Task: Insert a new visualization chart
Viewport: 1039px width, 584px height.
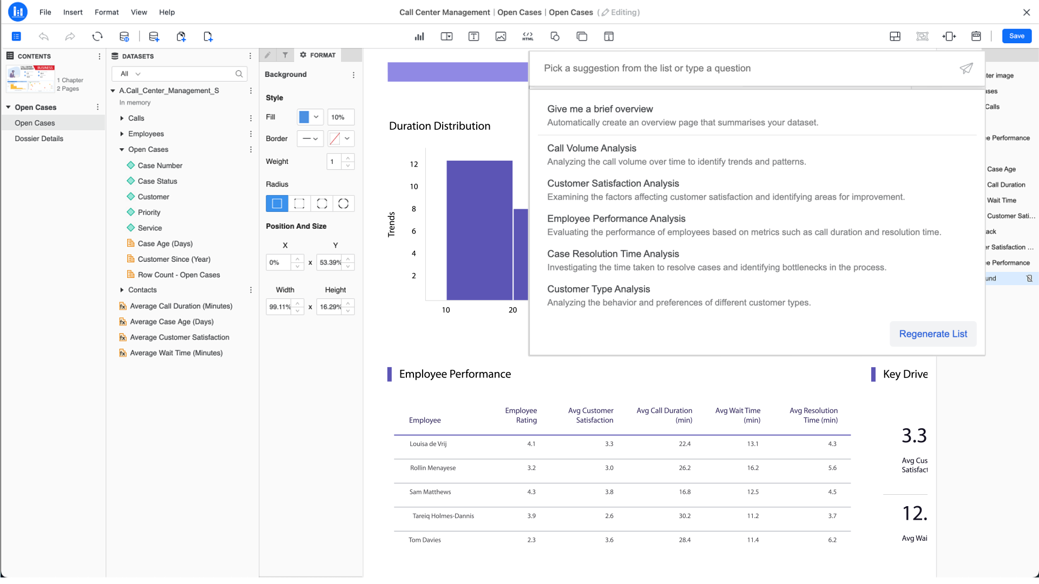Action: 419,36
